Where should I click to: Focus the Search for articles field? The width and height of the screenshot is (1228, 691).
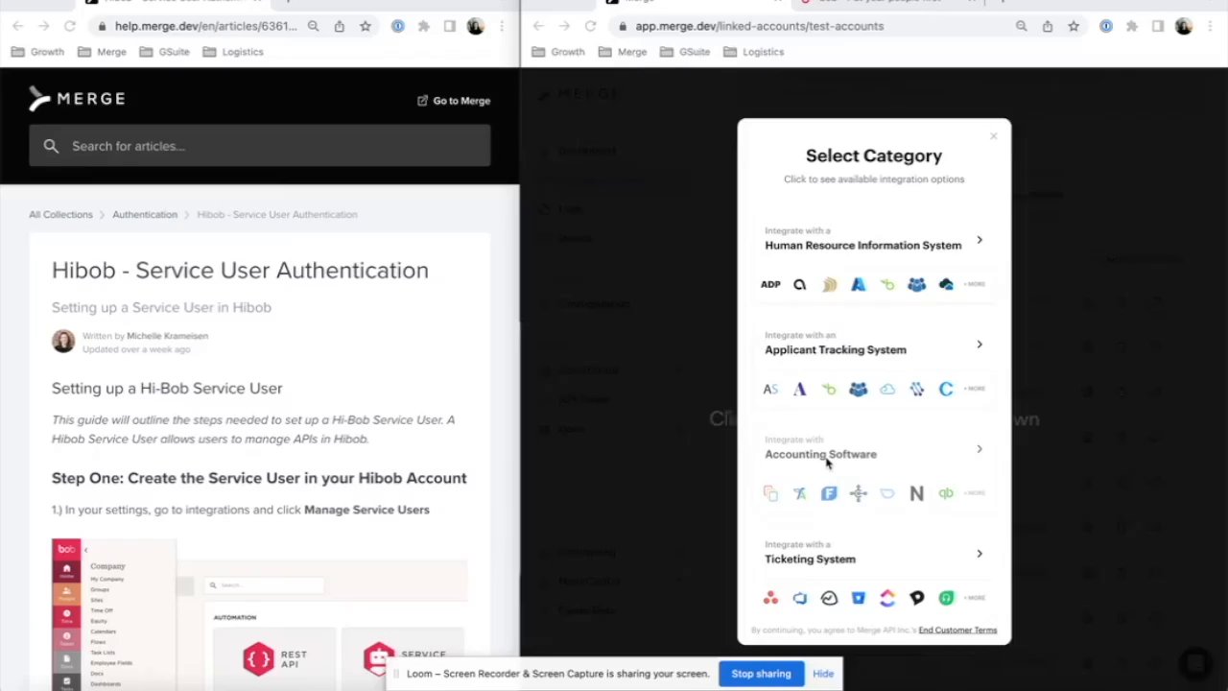(259, 146)
